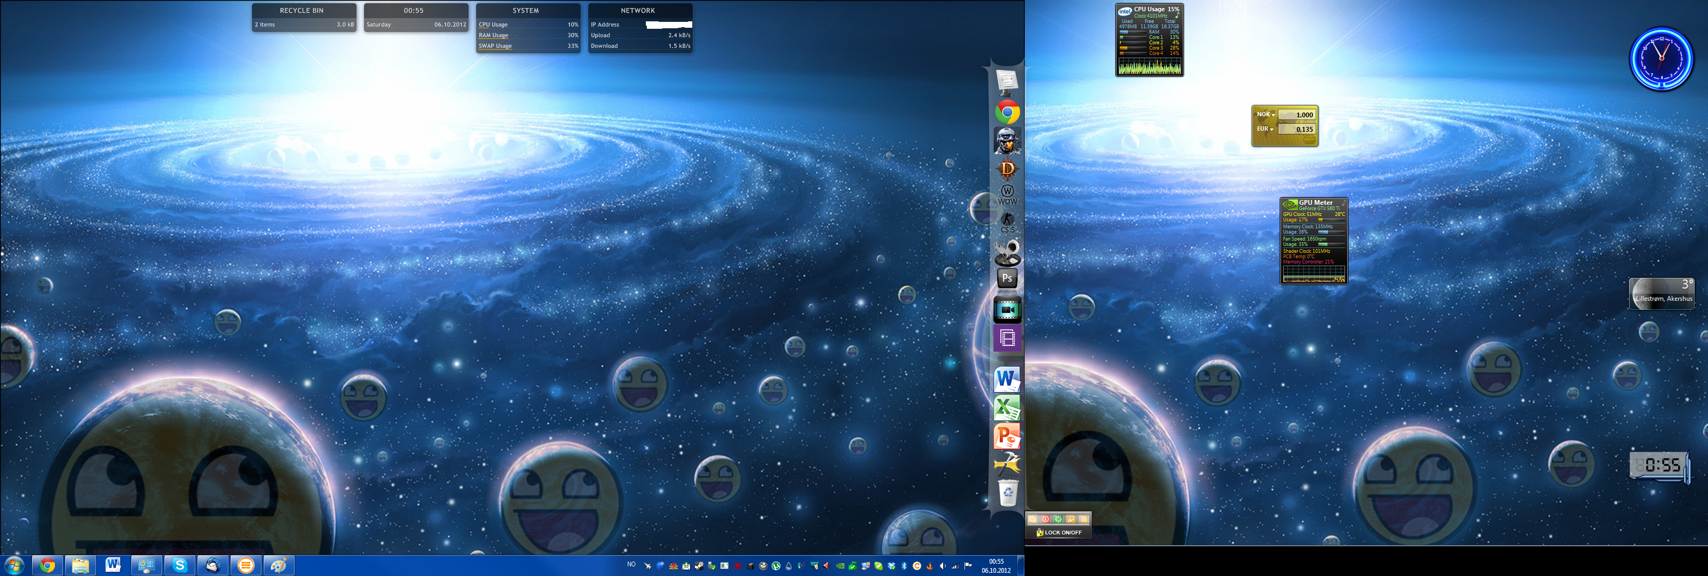This screenshot has height=576, width=1708.
Task: Click the CPU Usage bar in SYSTEM widget
Action: (x=528, y=25)
